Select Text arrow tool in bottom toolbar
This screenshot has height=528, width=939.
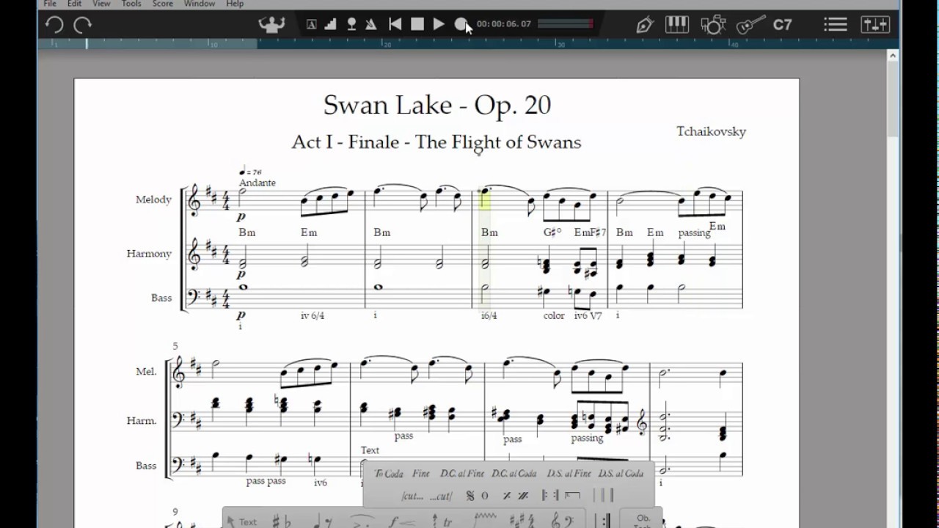241,521
